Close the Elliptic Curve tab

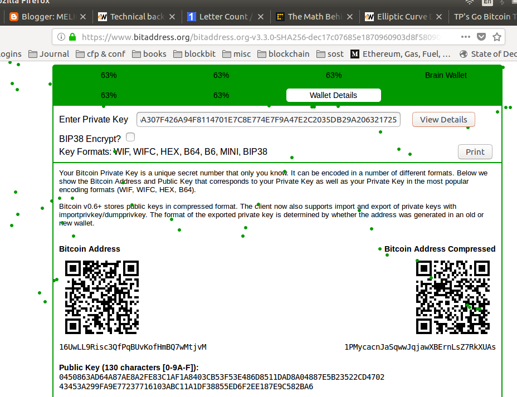(439, 17)
